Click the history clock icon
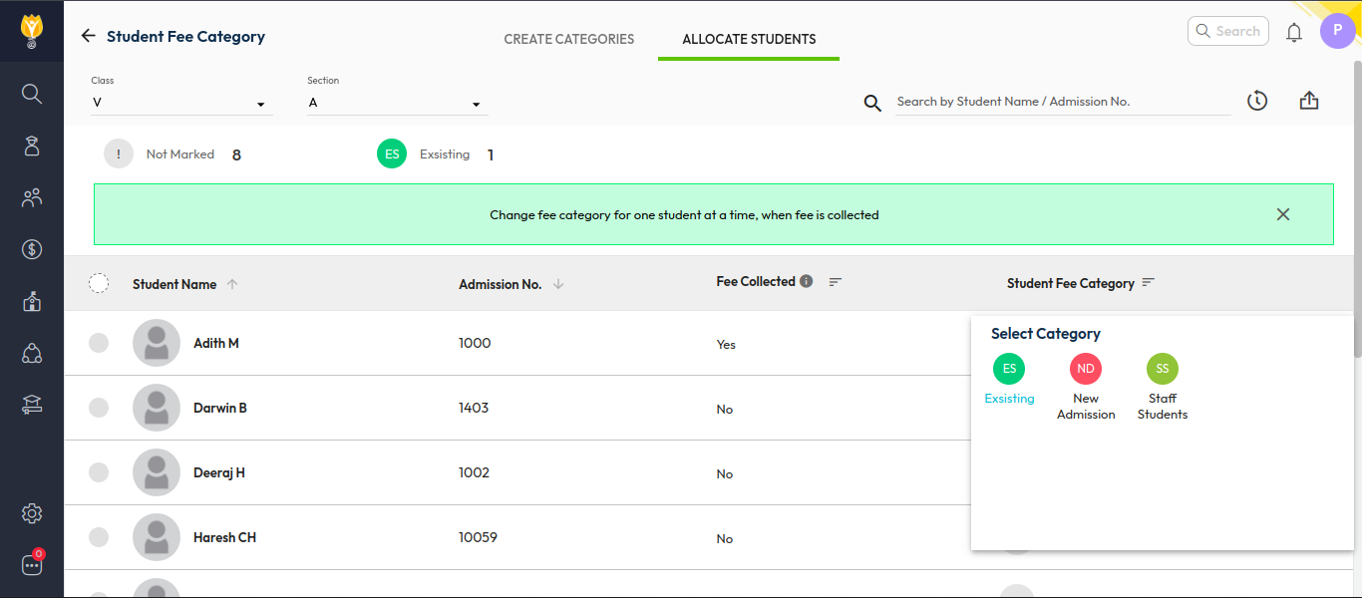Screen dimensions: 1362x598 (x=1256, y=101)
